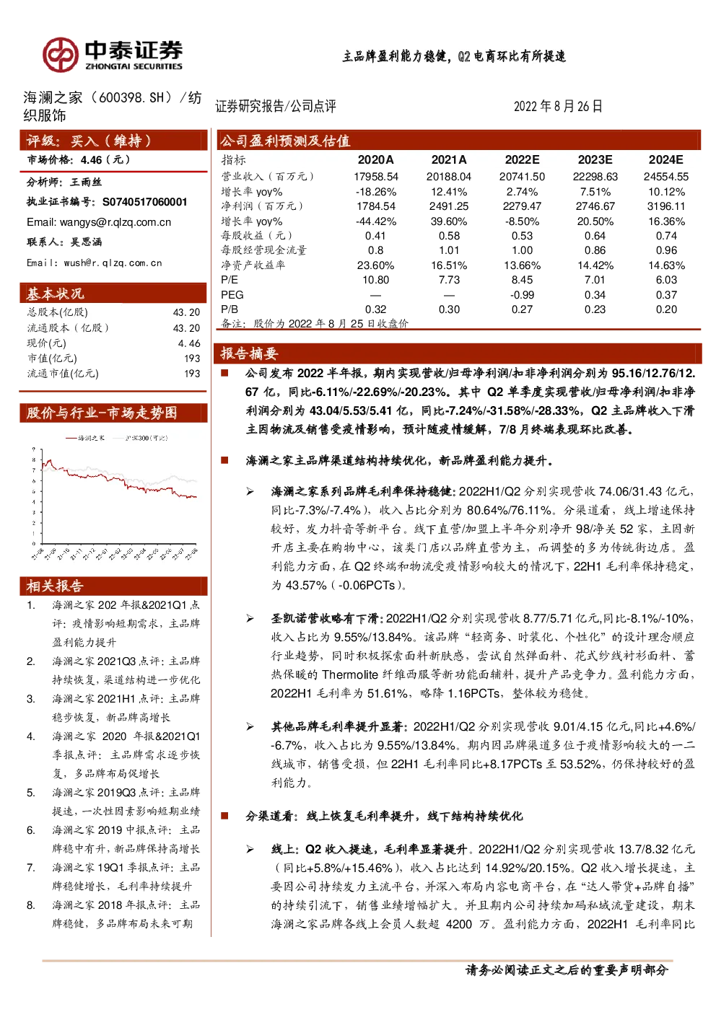Select the '总股本(亿股)' row label
This screenshot has width=716, height=1012.
pos(58,312)
